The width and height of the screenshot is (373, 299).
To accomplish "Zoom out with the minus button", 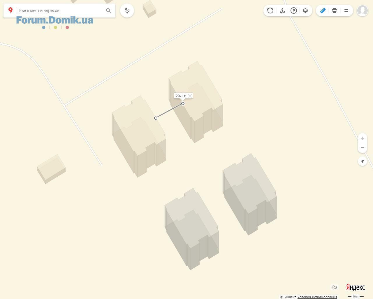I will coord(363,148).
